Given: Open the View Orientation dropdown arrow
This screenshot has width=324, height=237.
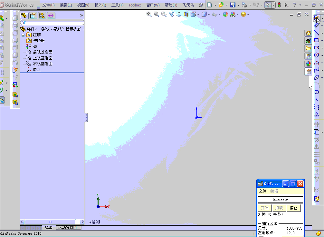Looking at the screenshot, I should pyautogui.click(x=198, y=15).
